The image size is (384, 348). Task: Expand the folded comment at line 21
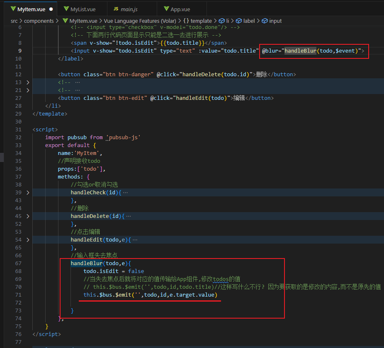pos(28,90)
